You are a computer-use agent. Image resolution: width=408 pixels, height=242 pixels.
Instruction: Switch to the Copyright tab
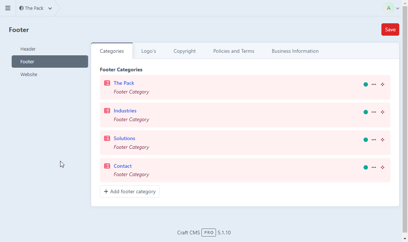[x=184, y=51]
